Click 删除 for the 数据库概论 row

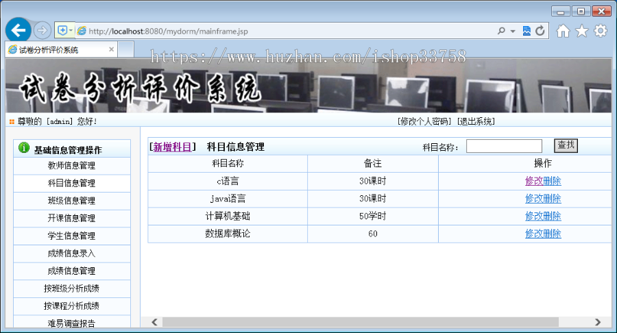click(552, 234)
